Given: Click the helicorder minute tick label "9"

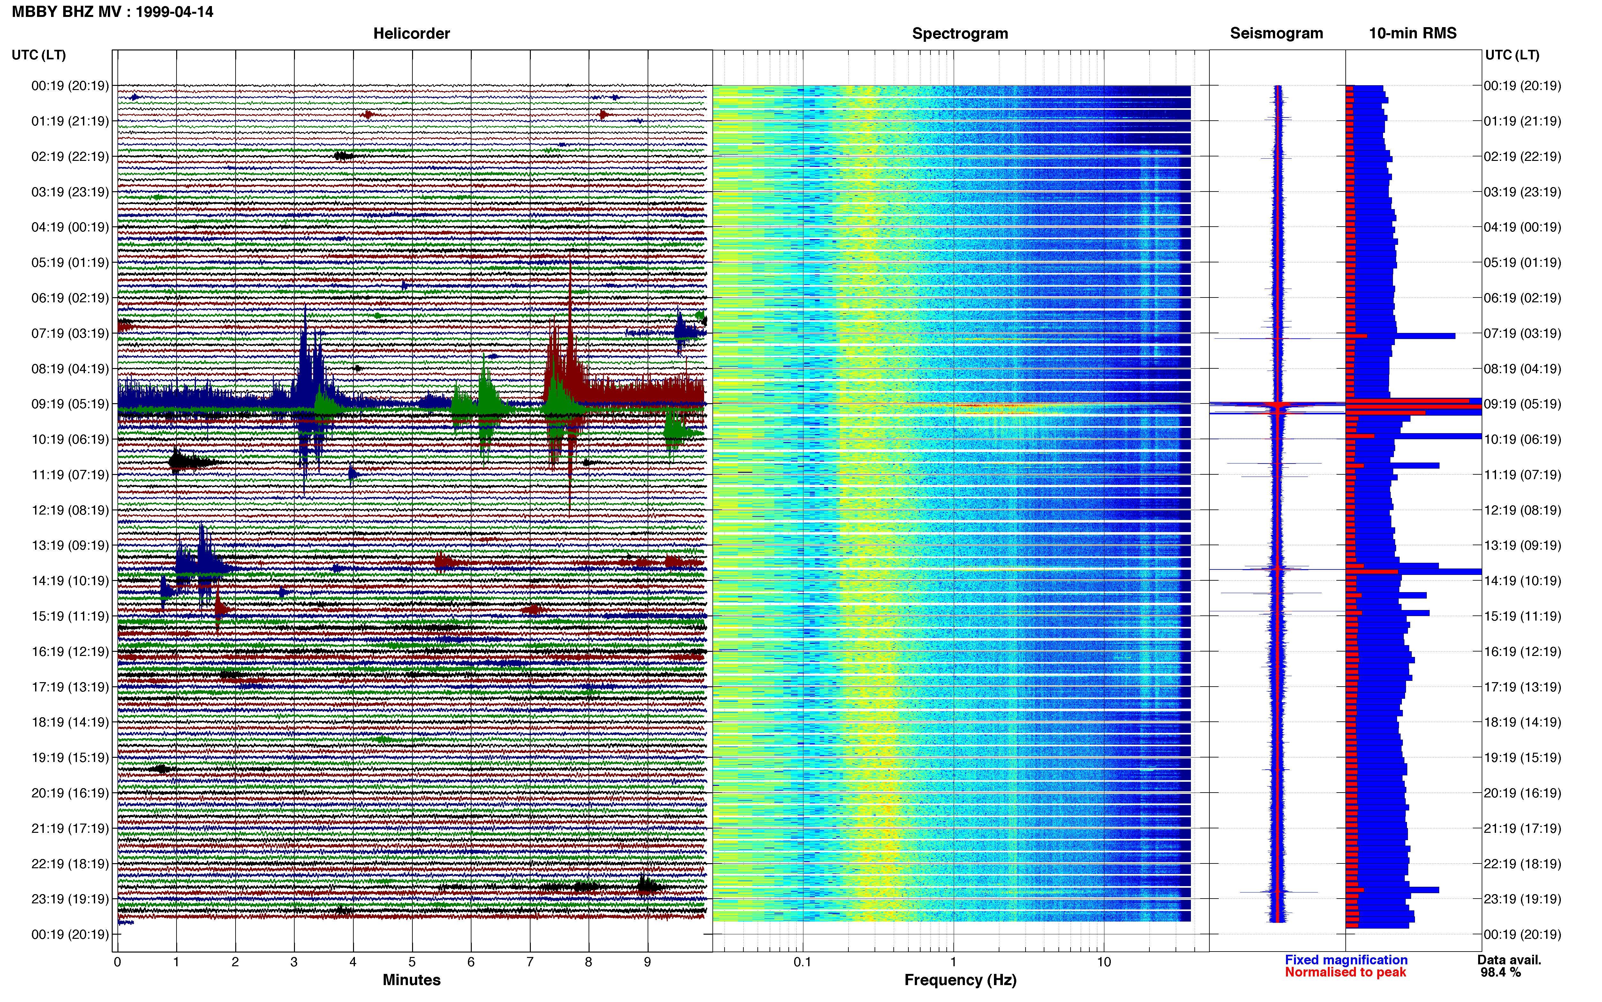Looking at the screenshot, I should tap(647, 962).
